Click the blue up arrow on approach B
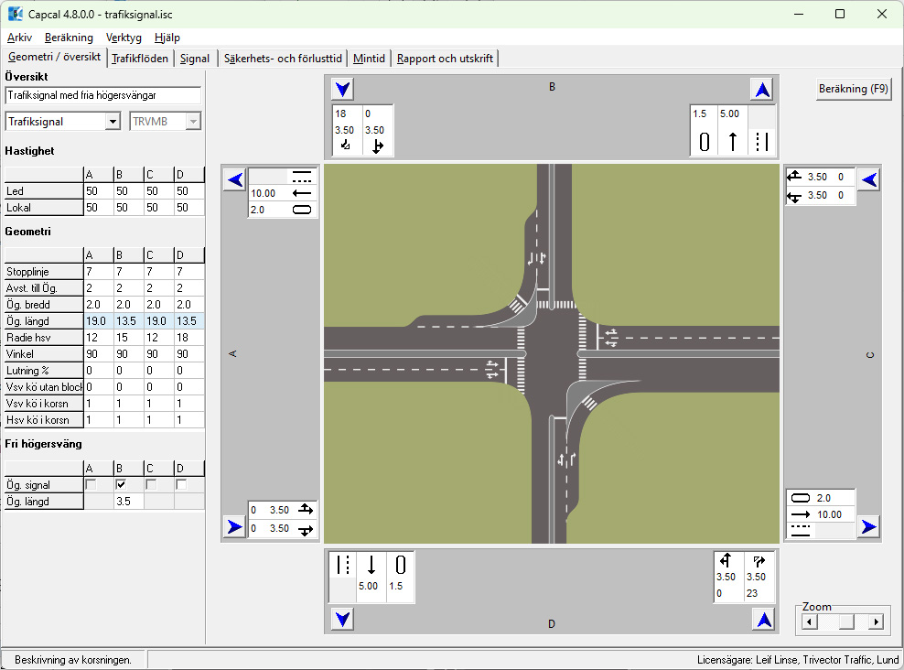 (762, 90)
